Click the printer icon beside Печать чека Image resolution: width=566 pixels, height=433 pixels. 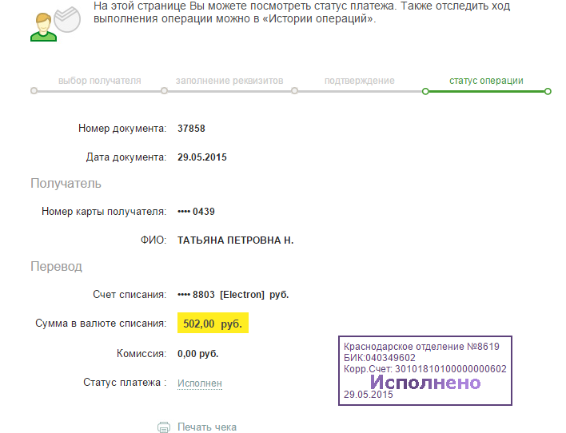pos(164,427)
